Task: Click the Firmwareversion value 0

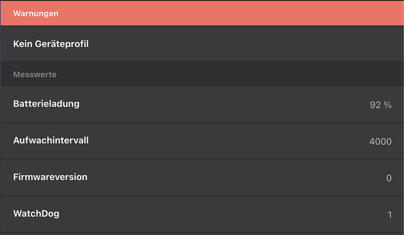Action: 389,178
